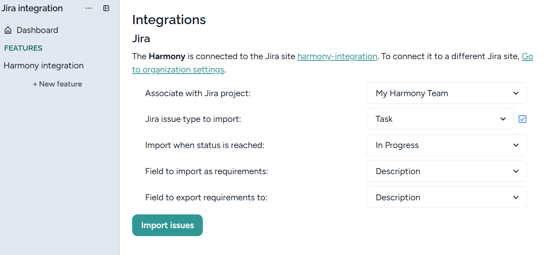Follow the Go to organization settings link
This screenshot has height=255, width=547.
pos(178,70)
